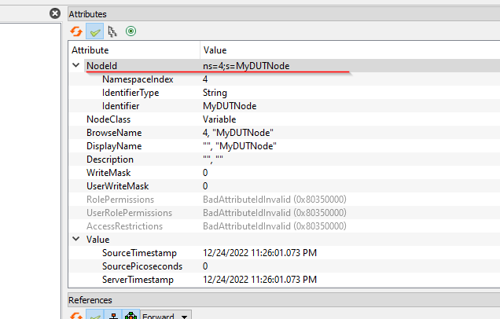Click the hierarchy icon in References toolbar
Viewport: 500px width, 319px height.
click(113, 315)
